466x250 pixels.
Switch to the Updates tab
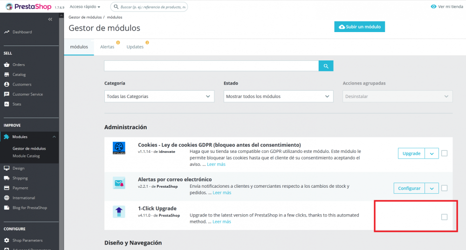pos(135,47)
